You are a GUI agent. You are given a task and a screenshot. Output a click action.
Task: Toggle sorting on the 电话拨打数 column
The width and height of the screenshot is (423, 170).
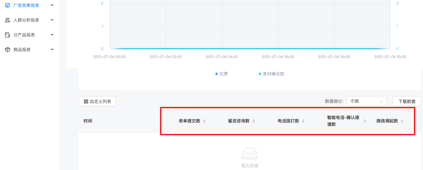coord(303,121)
